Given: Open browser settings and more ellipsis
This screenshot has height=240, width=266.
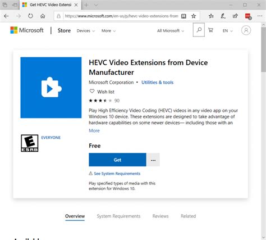Looking at the screenshot, I should pyautogui.click(x=260, y=16).
